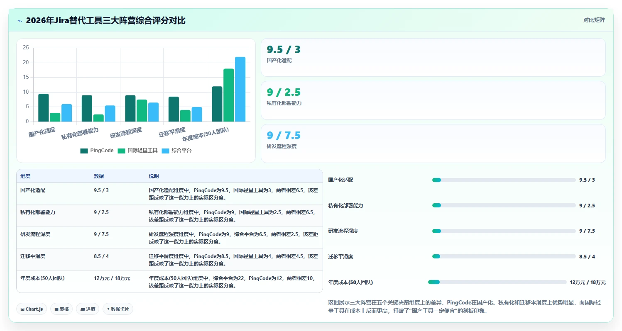Click the 8.5 / 4 value beside the progress bar
This screenshot has width=622, height=331.
[x=587, y=257]
